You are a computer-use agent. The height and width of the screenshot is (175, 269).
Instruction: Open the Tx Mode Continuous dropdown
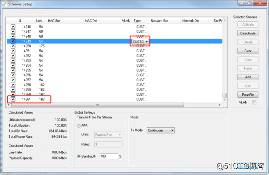point(161,130)
